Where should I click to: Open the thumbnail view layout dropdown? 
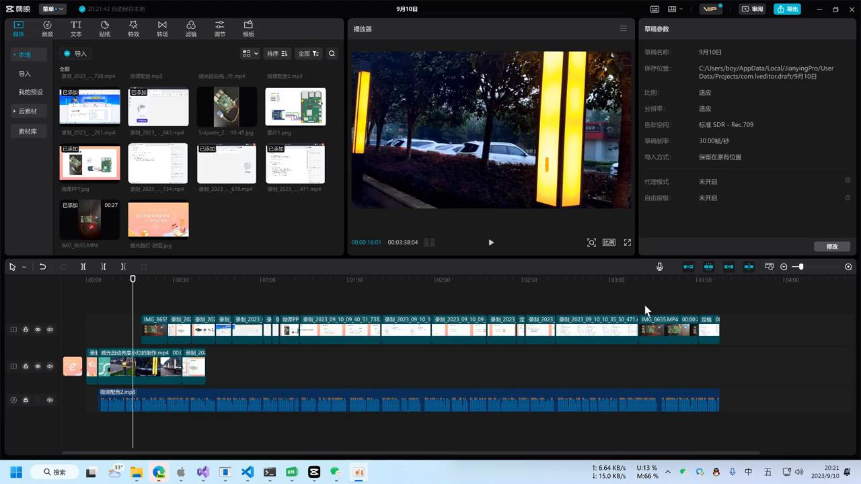tap(250, 53)
